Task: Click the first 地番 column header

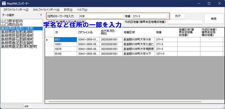Action: click(x=166, y=32)
